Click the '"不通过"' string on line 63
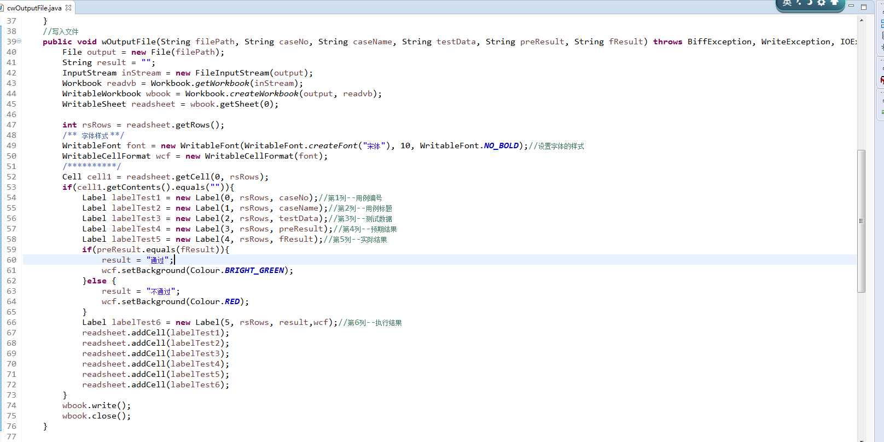The width and height of the screenshot is (884, 442). coord(161,291)
